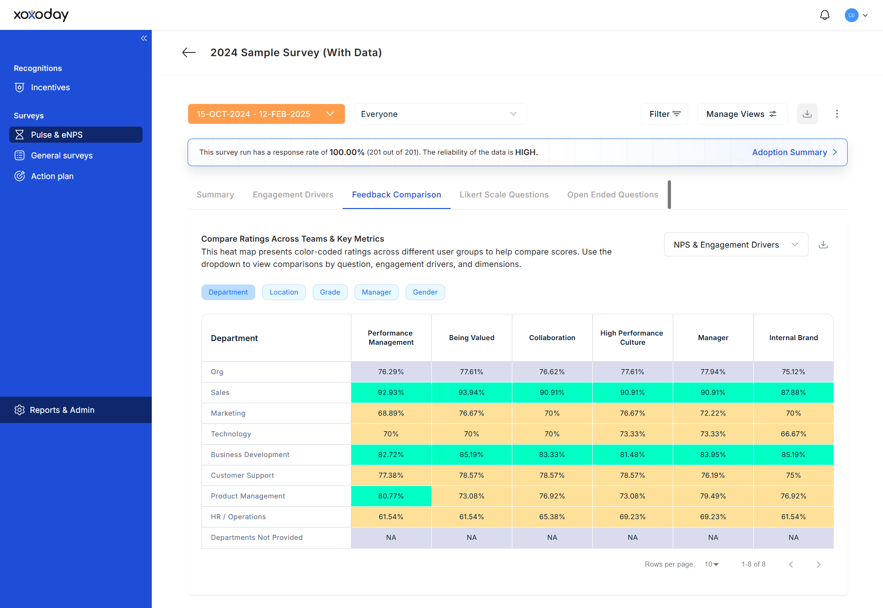
Task: Click the Manage Views button
Action: [742, 114]
